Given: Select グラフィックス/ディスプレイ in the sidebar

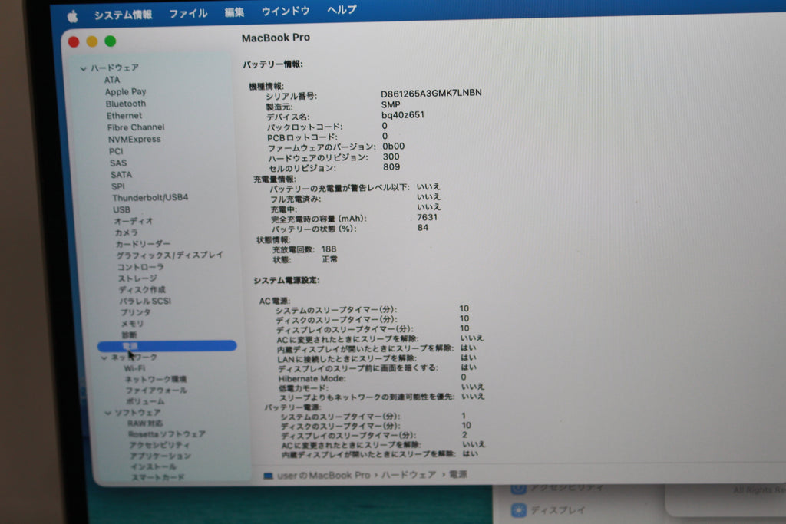Looking at the screenshot, I should [x=170, y=255].
